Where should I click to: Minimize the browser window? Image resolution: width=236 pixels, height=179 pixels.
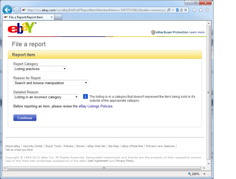click(x=189, y=3)
